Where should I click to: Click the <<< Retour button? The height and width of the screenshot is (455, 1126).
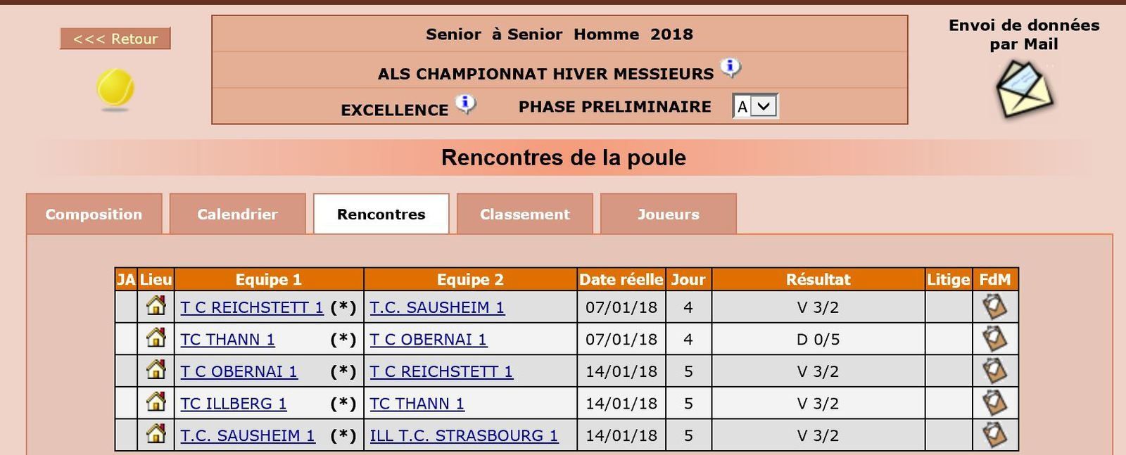pyautogui.click(x=115, y=39)
